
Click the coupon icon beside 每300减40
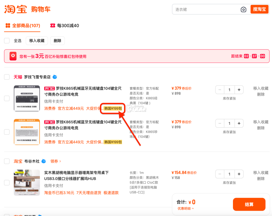click(53, 26)
